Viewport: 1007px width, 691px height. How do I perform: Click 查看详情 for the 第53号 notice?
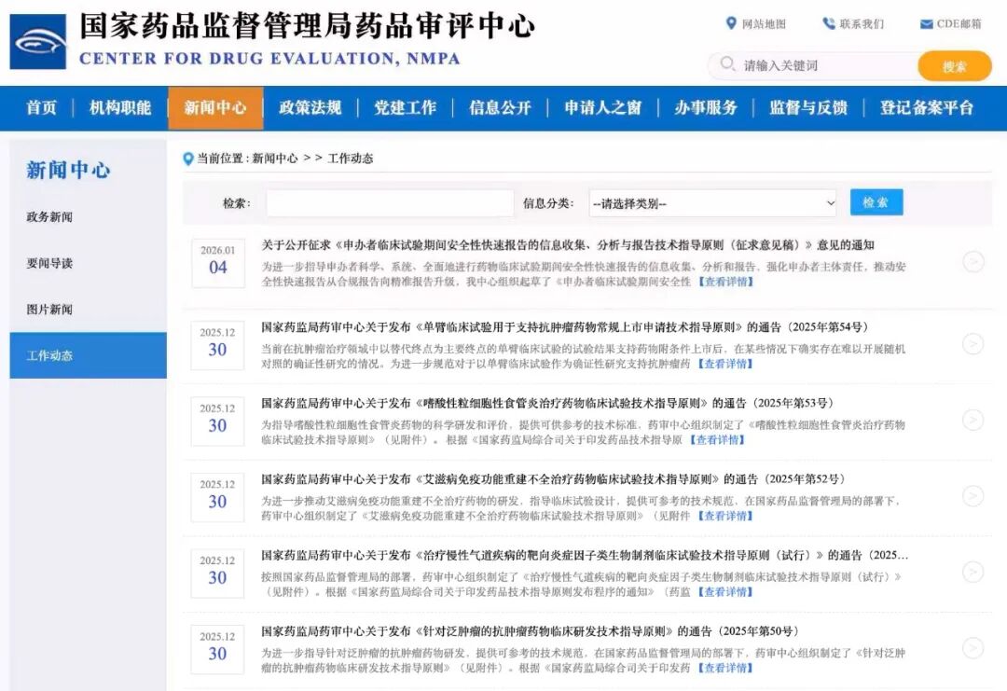(x=717, y=440)
